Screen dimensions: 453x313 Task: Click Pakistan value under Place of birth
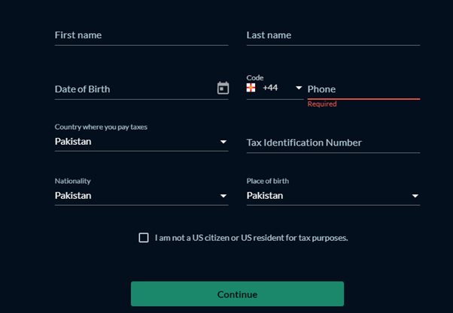265,196
